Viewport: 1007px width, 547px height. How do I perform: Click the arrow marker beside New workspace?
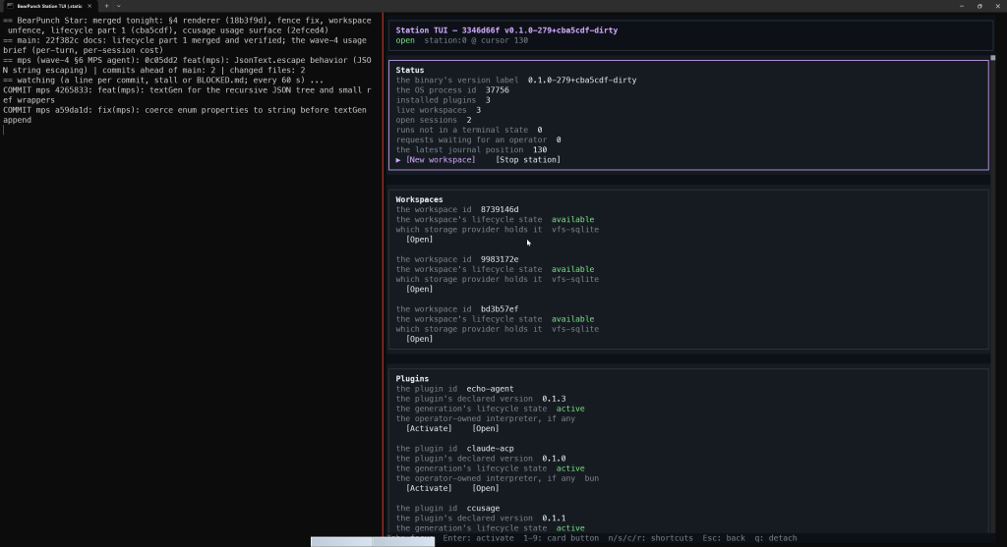(398, 160)
